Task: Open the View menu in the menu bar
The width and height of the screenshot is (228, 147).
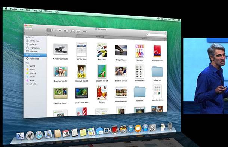Action: [34, 10]
